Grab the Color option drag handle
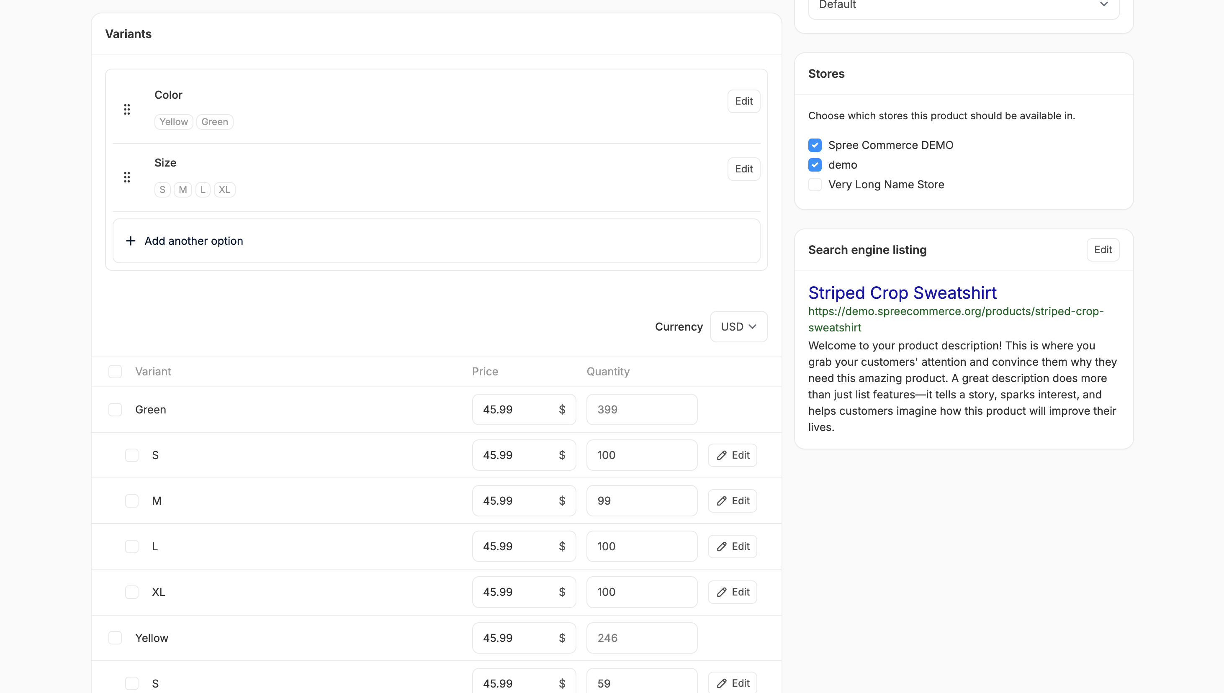This screenshot has height=693, width=1224. pos(127,110)
